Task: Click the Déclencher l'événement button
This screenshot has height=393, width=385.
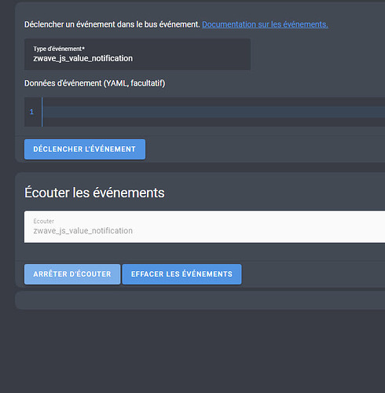Action: coord(85,149)
